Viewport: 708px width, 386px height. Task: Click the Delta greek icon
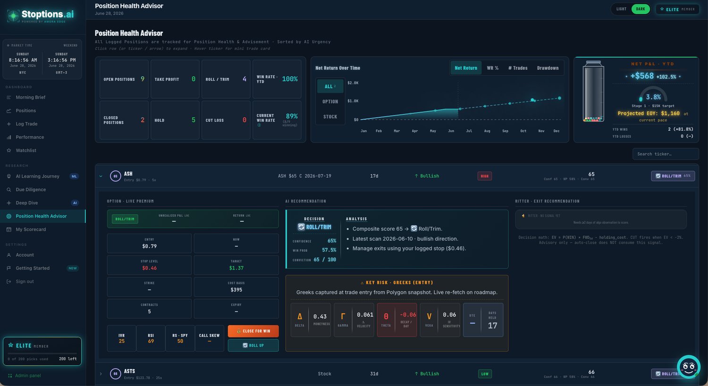point(300,317)
